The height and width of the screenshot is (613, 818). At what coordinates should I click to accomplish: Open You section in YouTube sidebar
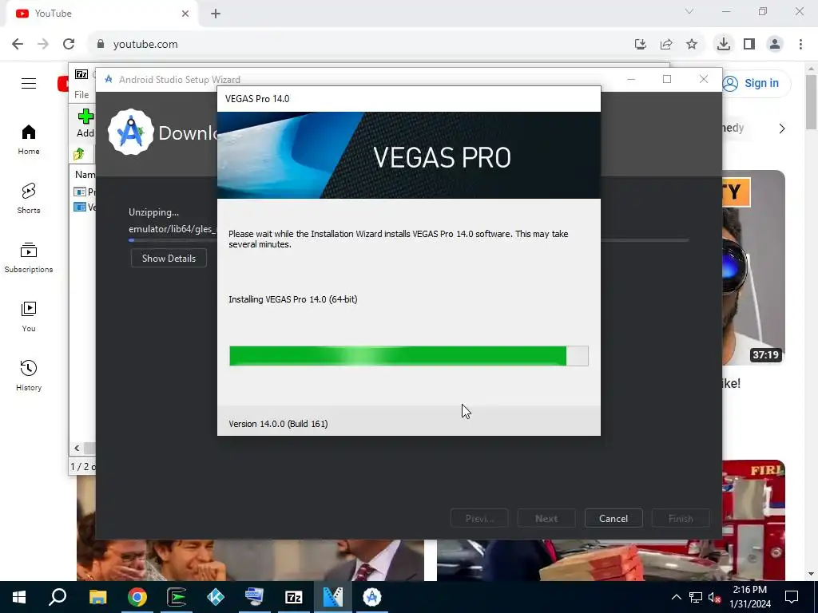[x=29, y=316]
